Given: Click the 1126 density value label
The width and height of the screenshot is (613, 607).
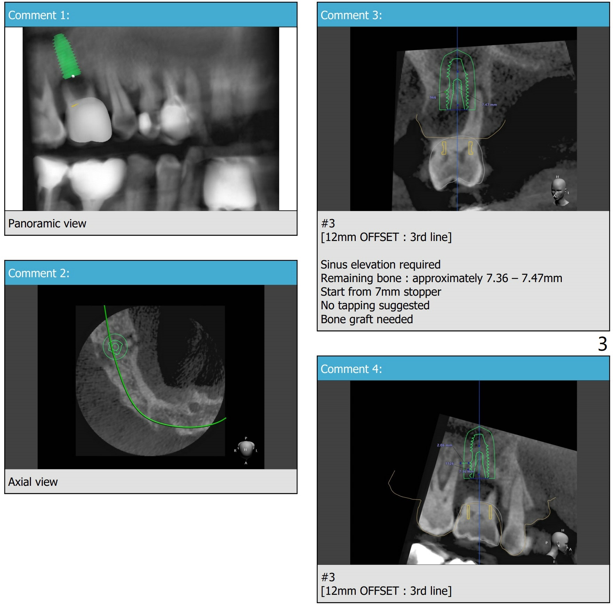Looking at the screenshot, I should (449, 464).
